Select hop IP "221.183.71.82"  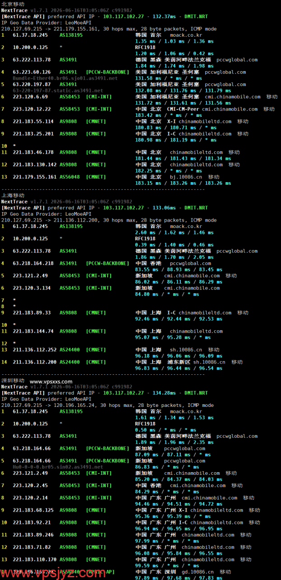[x=32, y=547]
